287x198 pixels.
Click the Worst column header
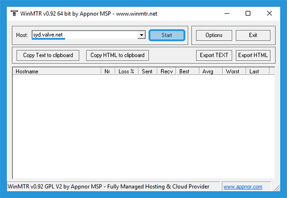tap(234, 71)
